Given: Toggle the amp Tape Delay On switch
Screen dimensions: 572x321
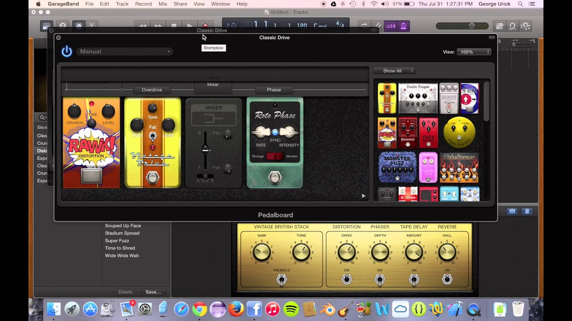Looking at the screenshot, I should pos(414,280).
